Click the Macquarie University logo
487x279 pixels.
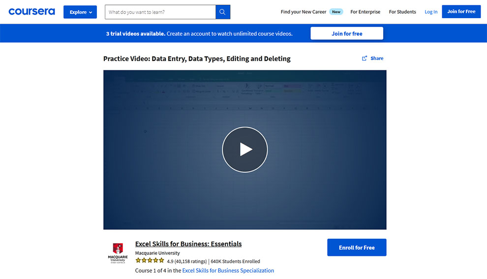pyautogui.click(x=118, y=253)
